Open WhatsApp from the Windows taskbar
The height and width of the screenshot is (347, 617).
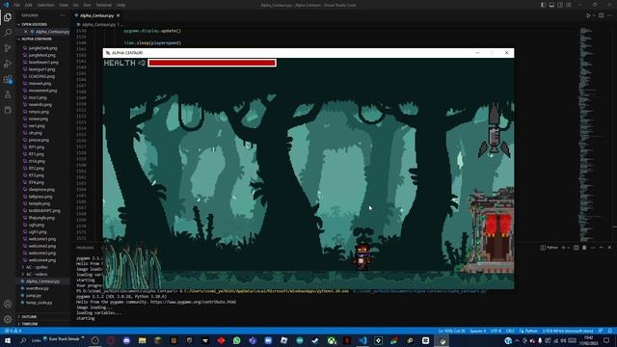[236, 340]
